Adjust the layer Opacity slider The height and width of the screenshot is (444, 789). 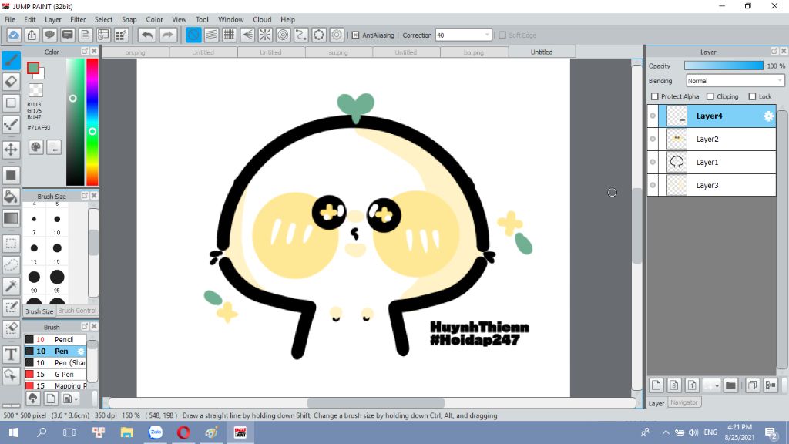pos(724,66)
